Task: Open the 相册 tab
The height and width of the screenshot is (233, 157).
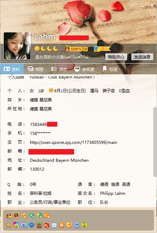Action: coord(36,69)
